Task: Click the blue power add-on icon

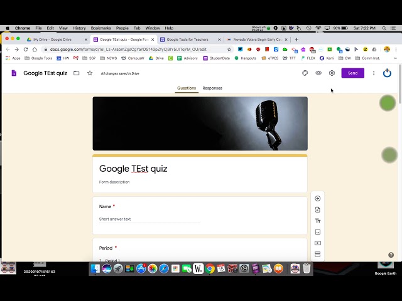Action: pyautogui.click(x=387, y=73)
